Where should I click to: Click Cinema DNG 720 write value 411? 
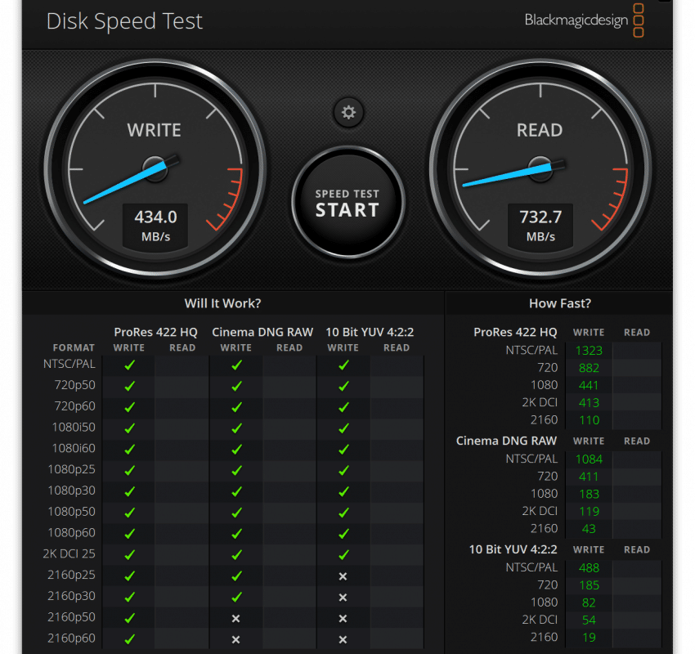589,477
